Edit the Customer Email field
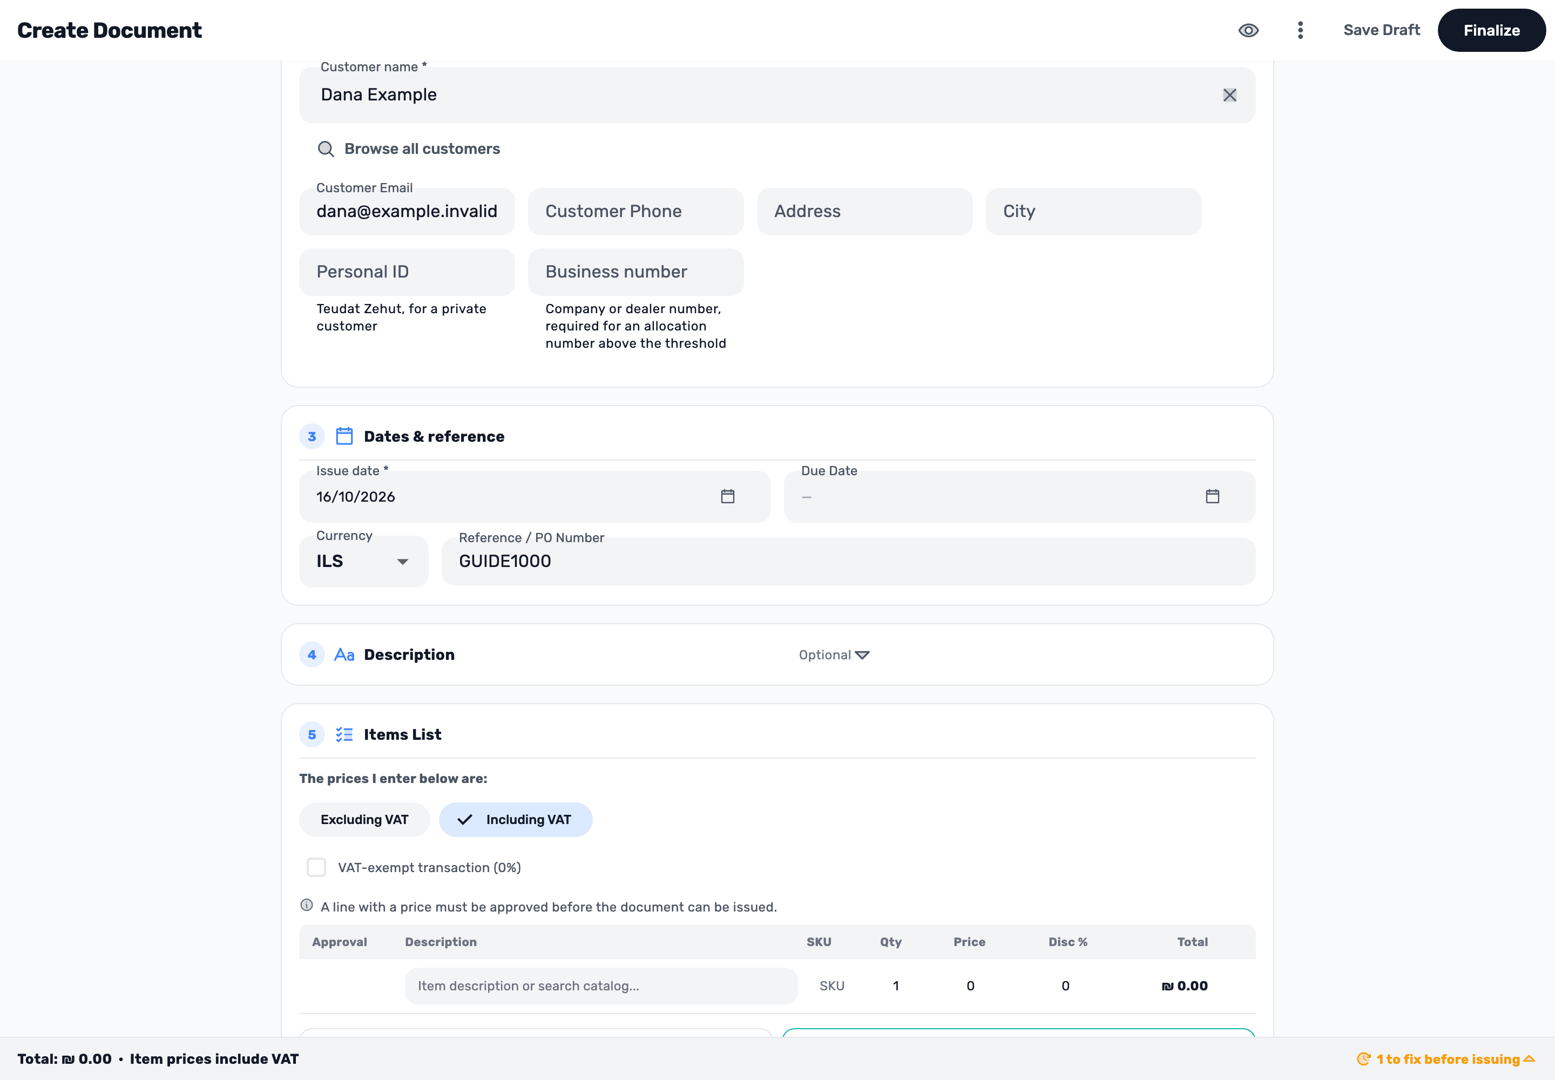 (407, 212)
